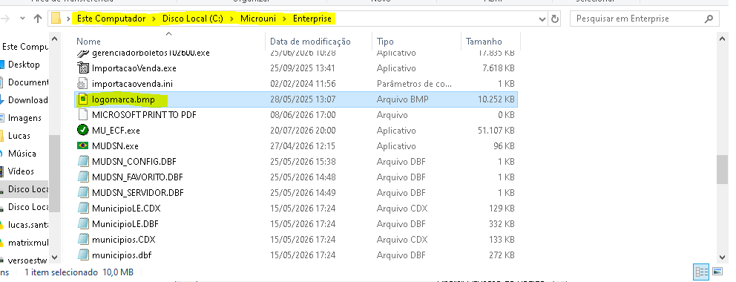The width and height of the screenshot is (736, 282).
Task: Select MUDSN.exe Brazil flag icon
Action: pyautogui.click(x=83, y=146)
